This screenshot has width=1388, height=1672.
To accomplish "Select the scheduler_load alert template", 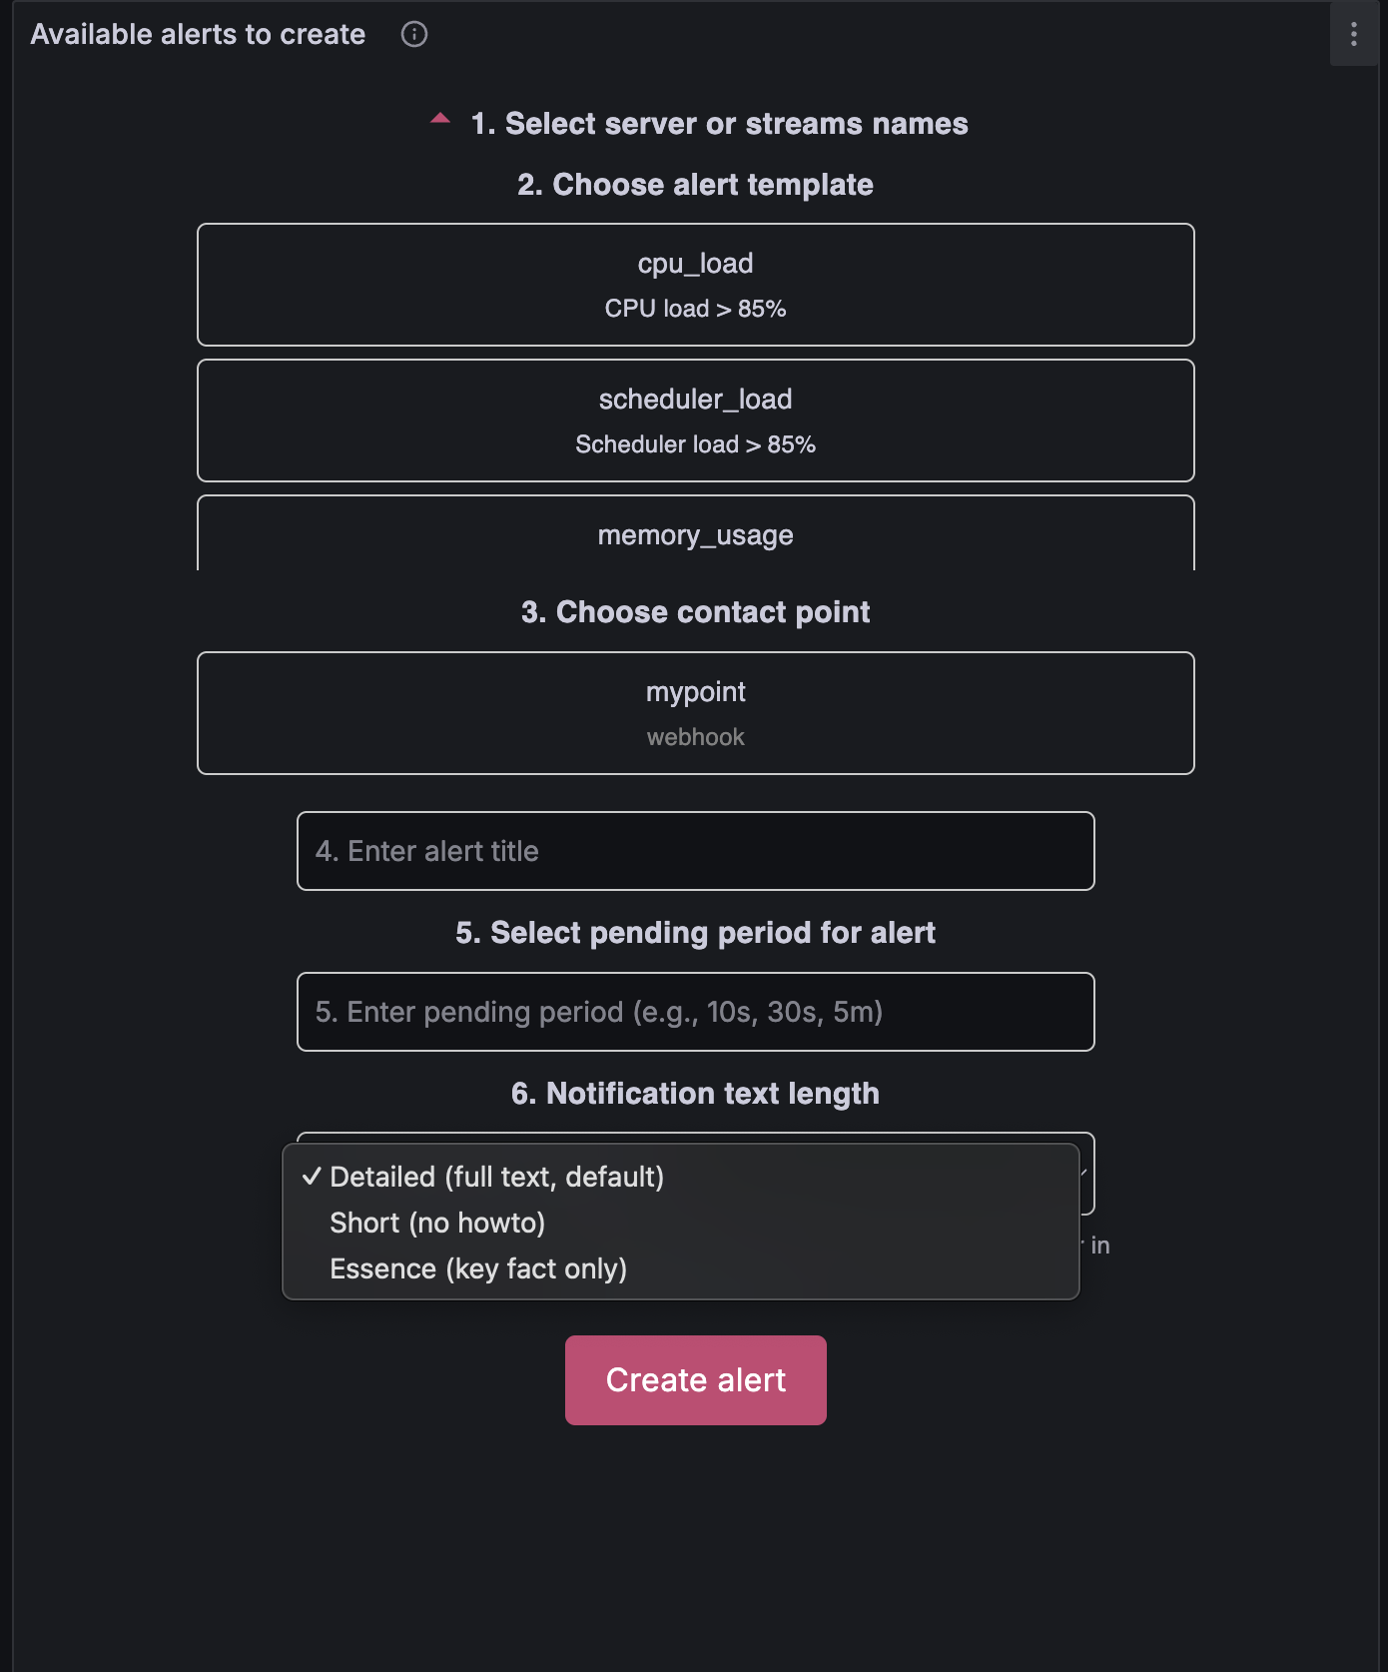I will (x=696, y=420).
